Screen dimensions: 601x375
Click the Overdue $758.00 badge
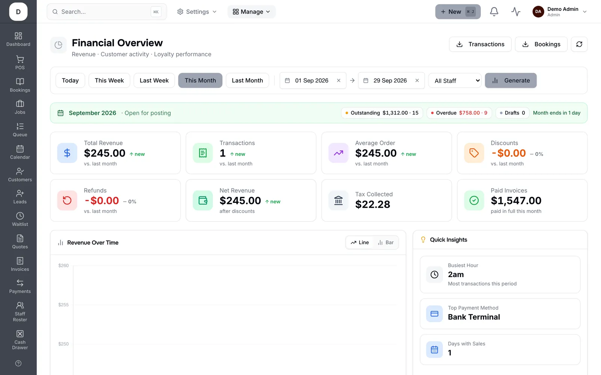point(459,113)
